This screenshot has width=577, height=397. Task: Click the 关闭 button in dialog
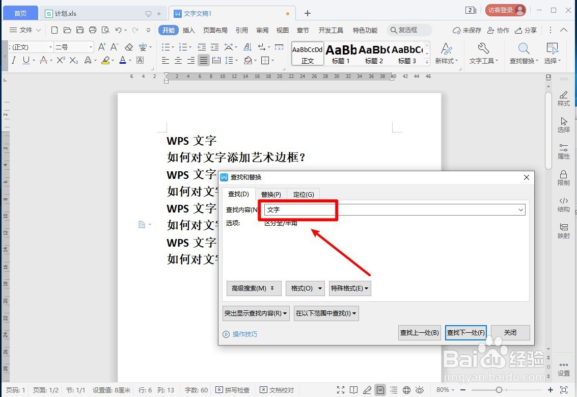click(x=510, y=333)
